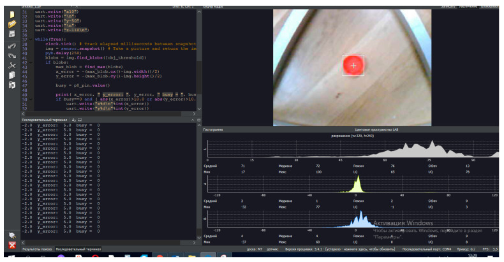Detach the serial terminal panel into a window
The width and height of the screenshot is (504, 262).
198,120
